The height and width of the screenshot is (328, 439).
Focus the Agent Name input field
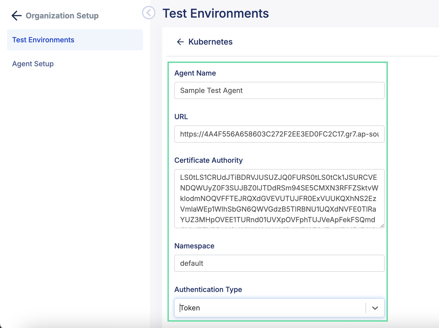coord(279,90)
